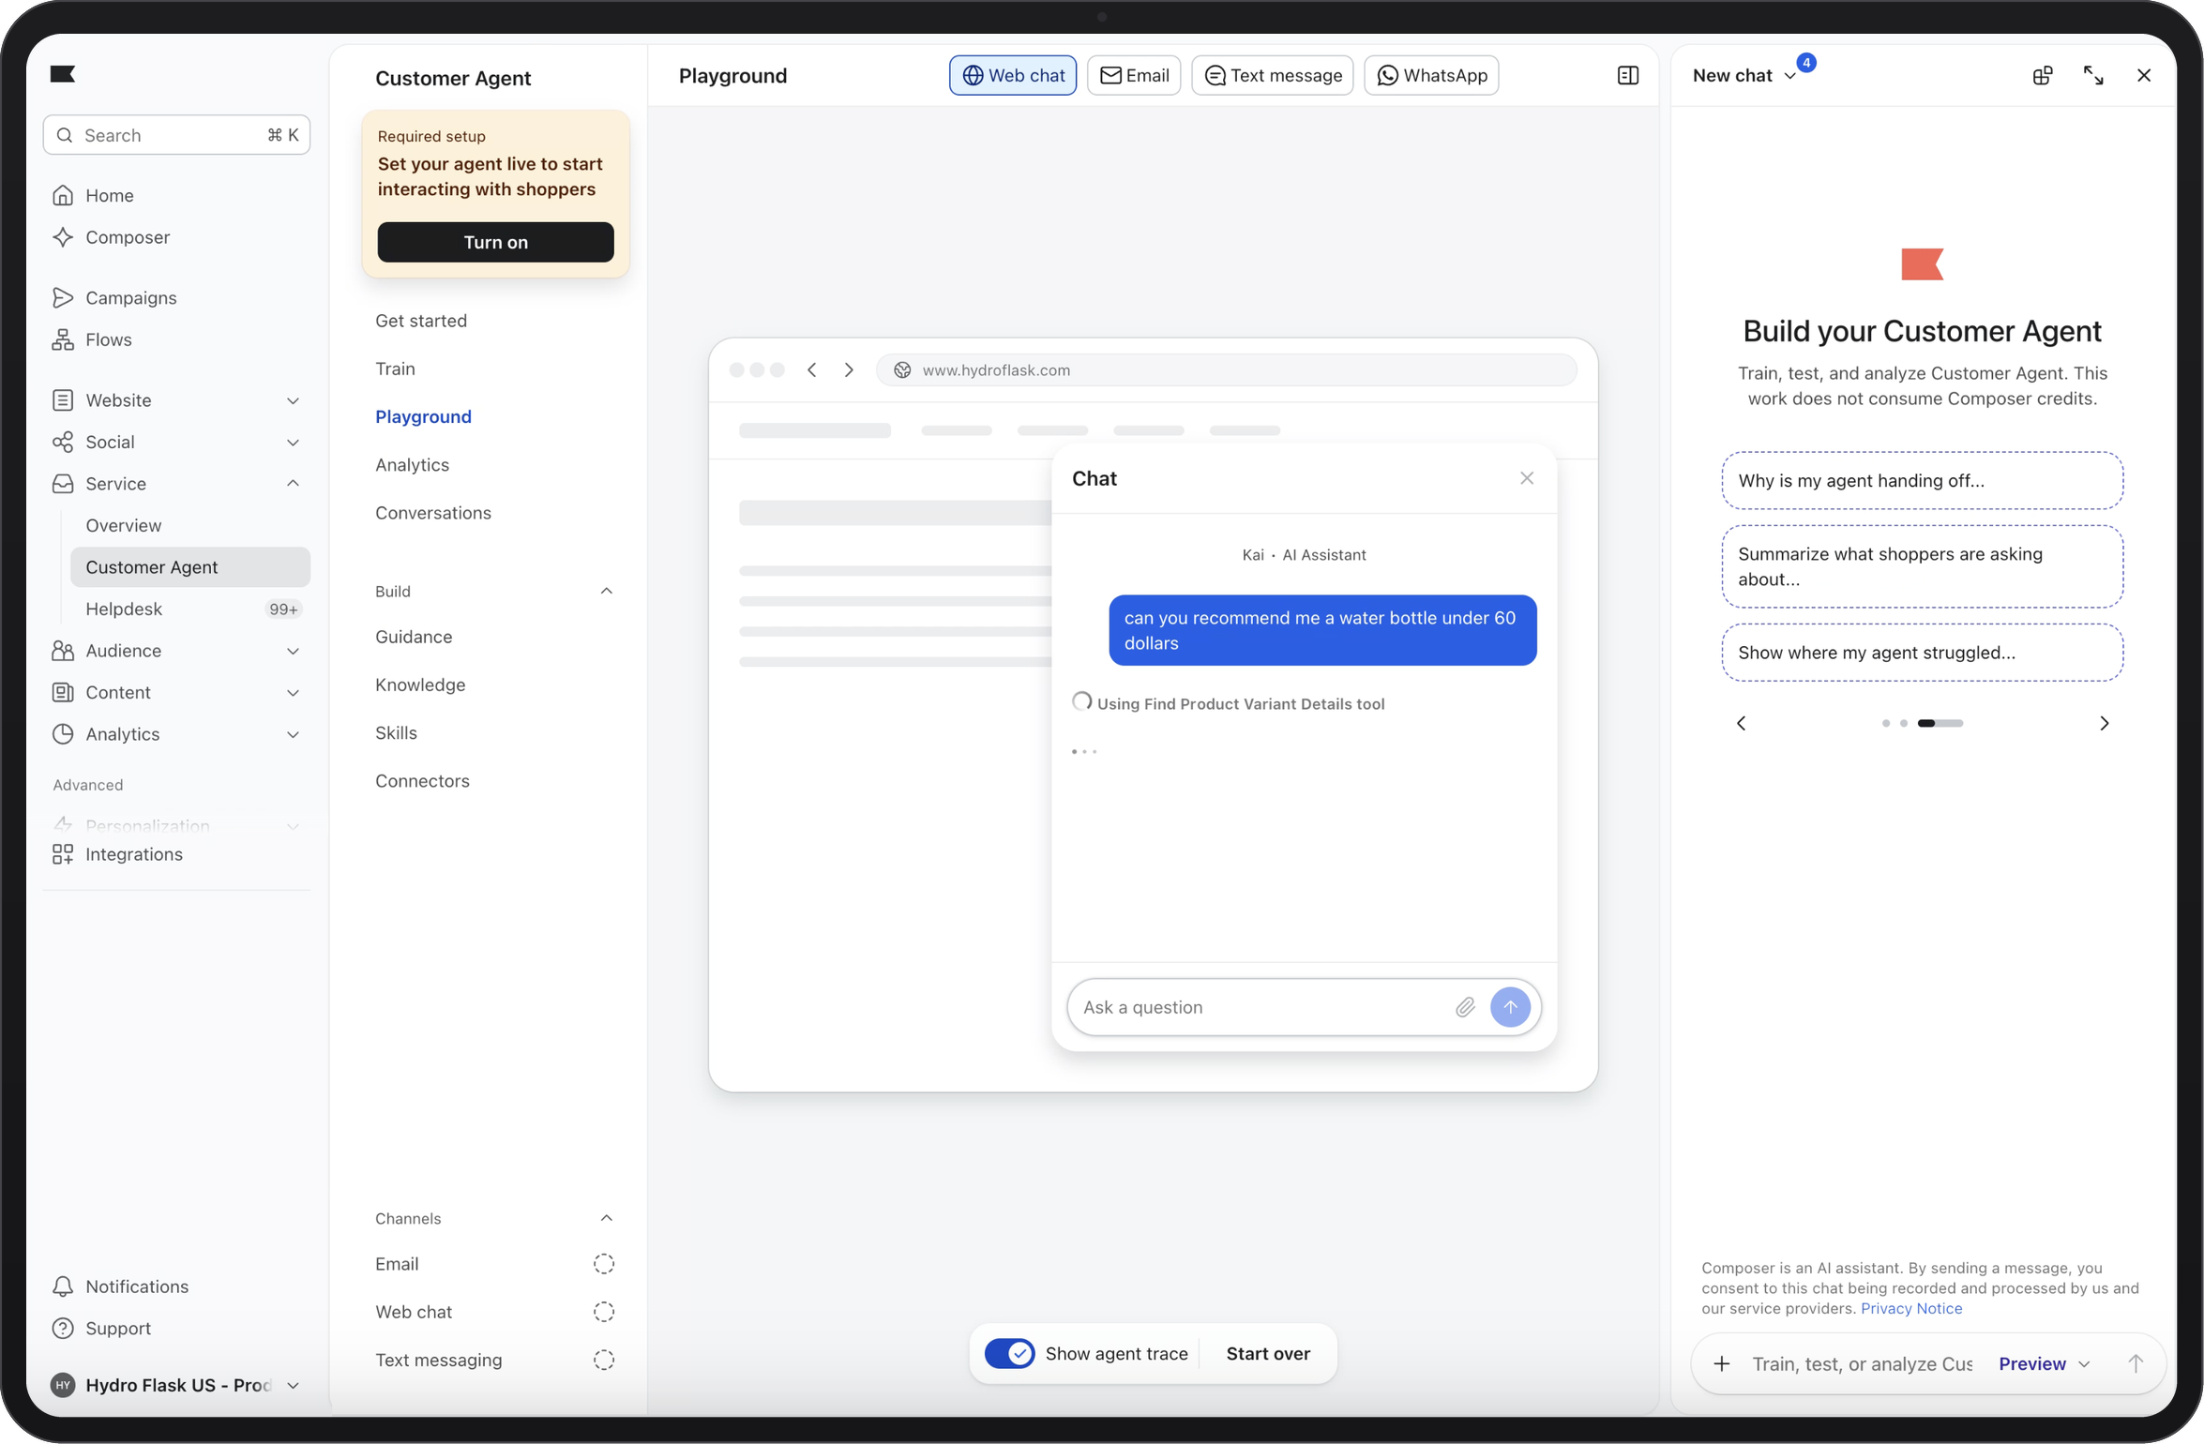
Task: Toggle Show agent trace switch
Action: click(x=1009, y=1353)
